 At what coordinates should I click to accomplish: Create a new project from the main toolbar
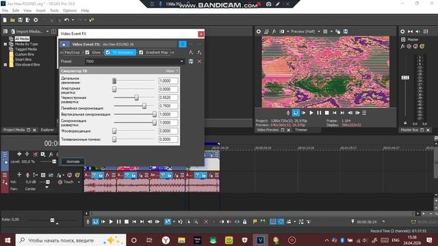pyautogui.click(x=5, y=20)
